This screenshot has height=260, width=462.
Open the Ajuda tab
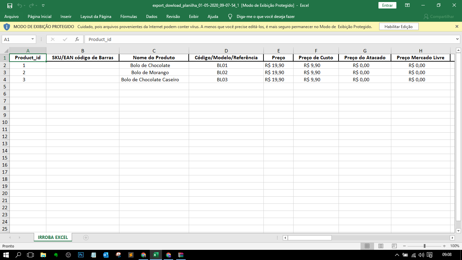coord(213,16)
